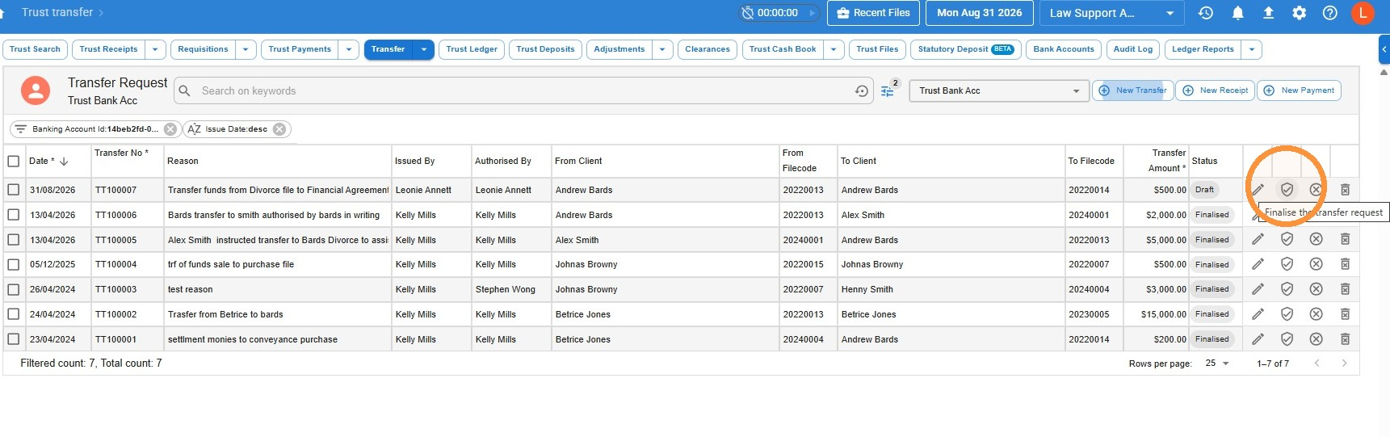Select checkbox for transfer TT100003

point(14,289)
